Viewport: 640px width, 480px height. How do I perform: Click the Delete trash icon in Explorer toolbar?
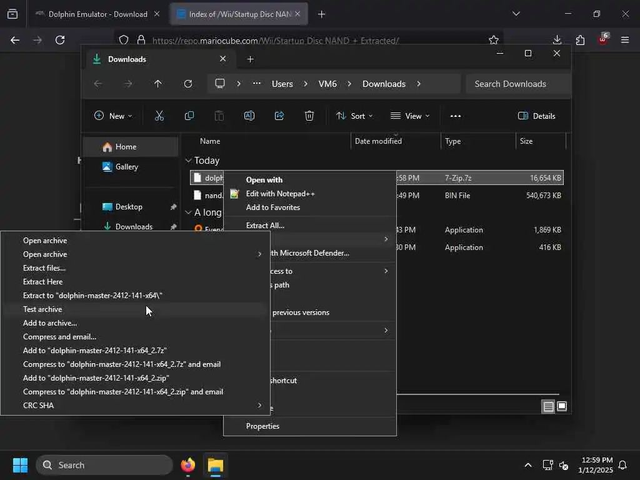309,116
